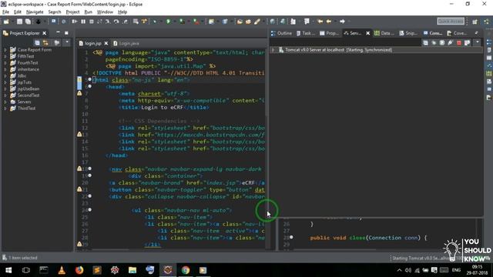Open the Servers view menu dropdown
The height and width of the screenshot is (277, 493).
coord(478,42)
